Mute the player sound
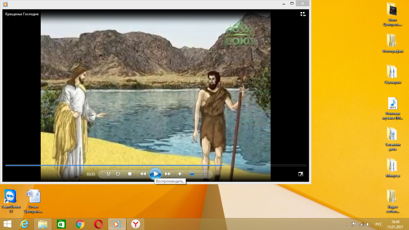 [180, 174]
